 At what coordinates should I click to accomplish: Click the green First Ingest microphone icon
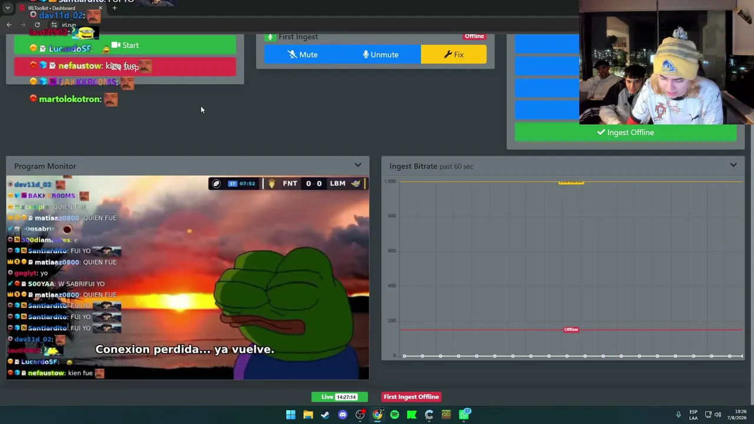click(270, 37)
